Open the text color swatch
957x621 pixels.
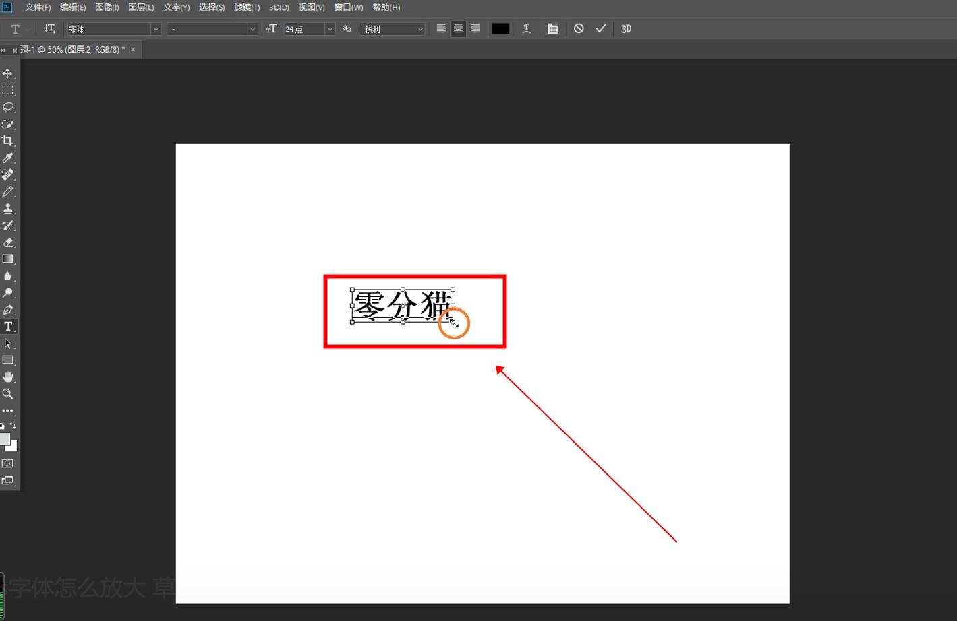tap(500, 29)
